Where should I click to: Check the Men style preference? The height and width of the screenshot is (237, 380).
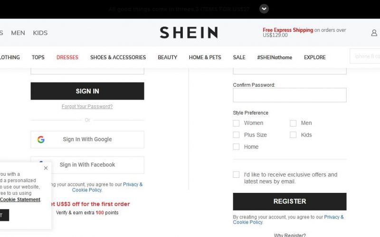pyautogui.click(x=293, y=123)
